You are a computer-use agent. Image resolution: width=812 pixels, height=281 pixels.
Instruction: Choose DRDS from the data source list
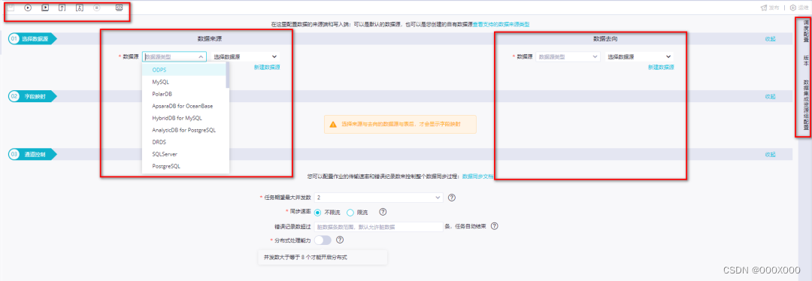coord(184,142)
